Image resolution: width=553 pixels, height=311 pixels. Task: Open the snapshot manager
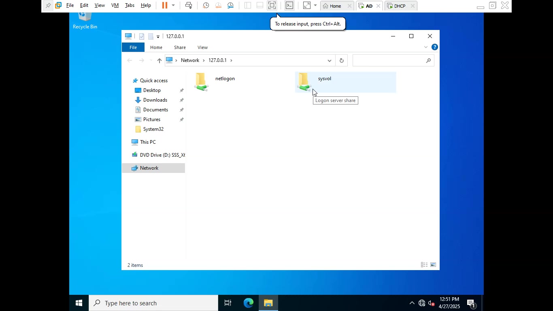pos(230,6)
